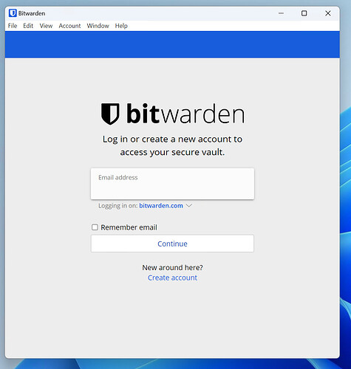This screenshot has height=369, width=351.
Task: Open the Window menu
Action: click(98, 26)
